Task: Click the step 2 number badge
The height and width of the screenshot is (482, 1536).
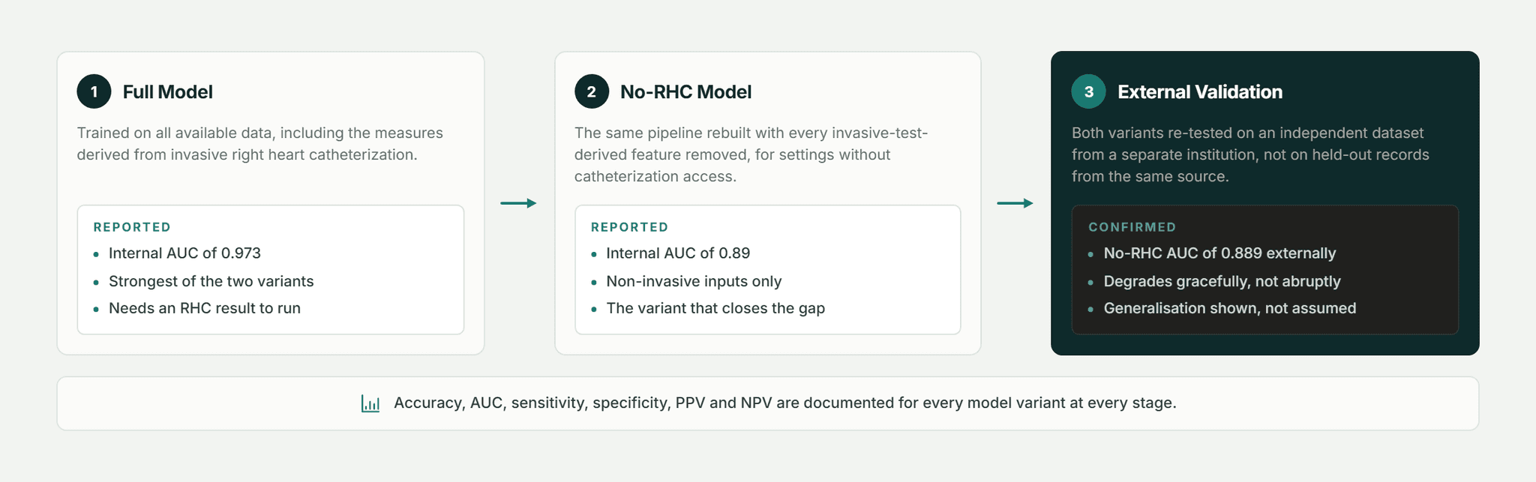Action: pyautogui.click(x=592, y=91)
